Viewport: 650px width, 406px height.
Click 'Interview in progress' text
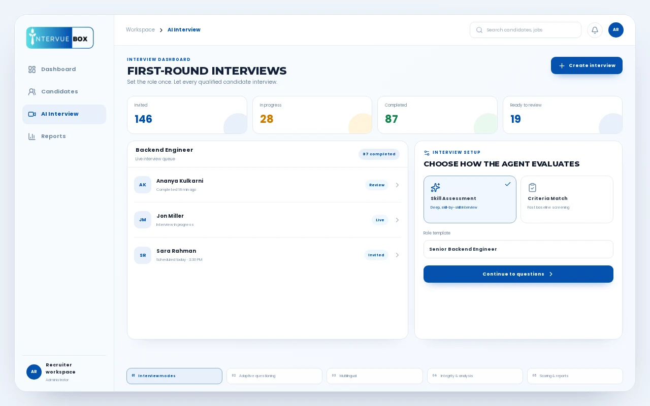pos(175,225)
